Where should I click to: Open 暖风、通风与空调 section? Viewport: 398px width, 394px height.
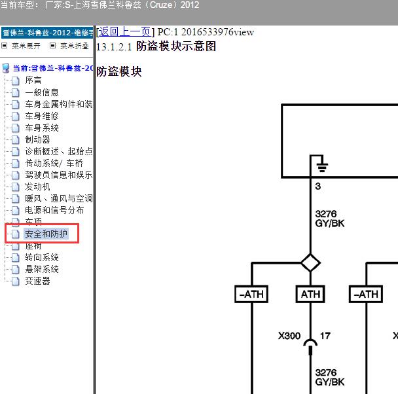[59, 198]
